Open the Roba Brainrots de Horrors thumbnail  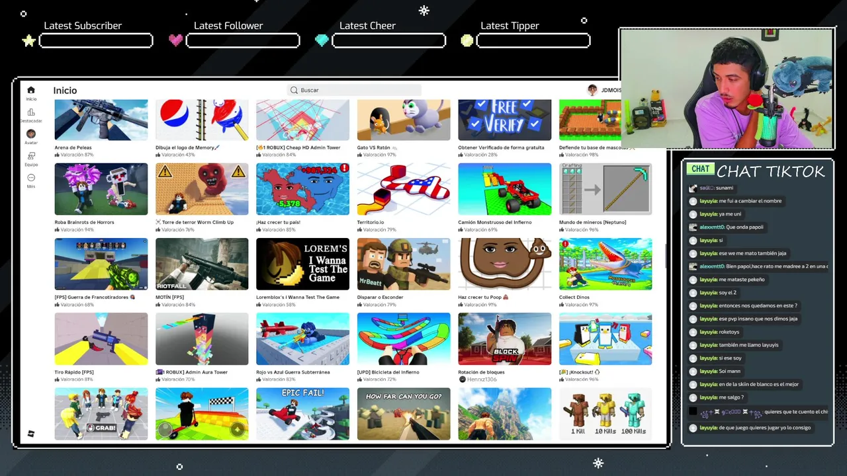[101, 189]
